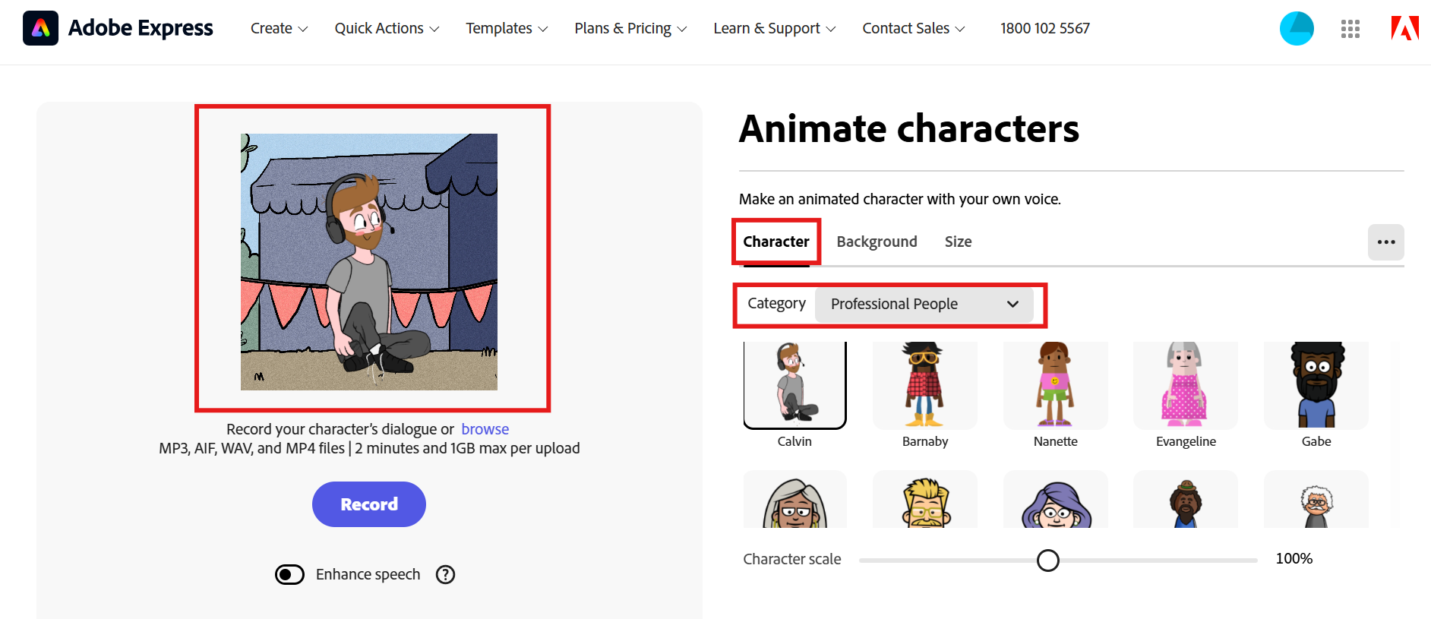This screenshot has width=1431, height=619.
Task: Click the upload file formats note
Action: [369, 448]
